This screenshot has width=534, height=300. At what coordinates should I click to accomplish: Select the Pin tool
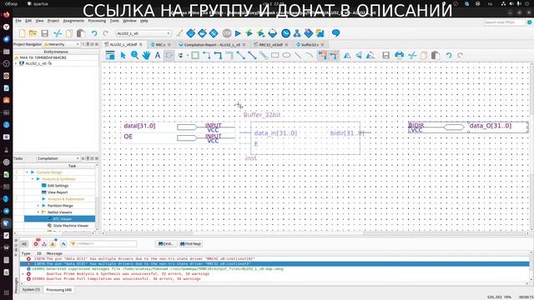click(181, 56)
